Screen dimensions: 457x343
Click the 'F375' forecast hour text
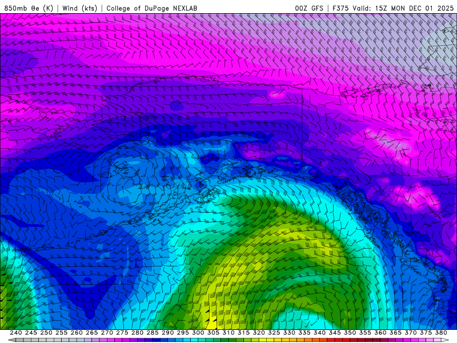coord(340,8)
